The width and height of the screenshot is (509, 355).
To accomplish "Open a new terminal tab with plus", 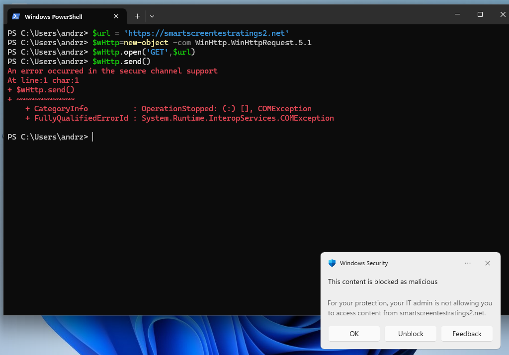I will [x=137, y=16].
